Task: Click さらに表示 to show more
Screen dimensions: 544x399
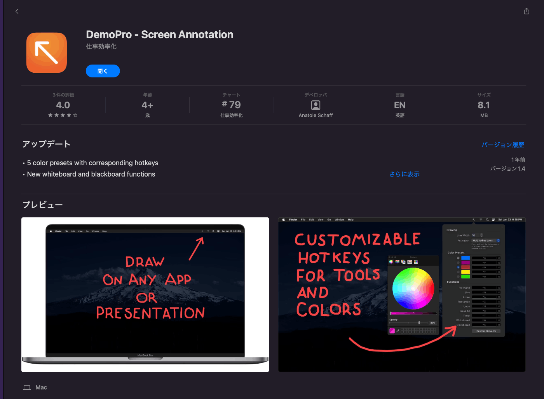Action: point(404,174)
